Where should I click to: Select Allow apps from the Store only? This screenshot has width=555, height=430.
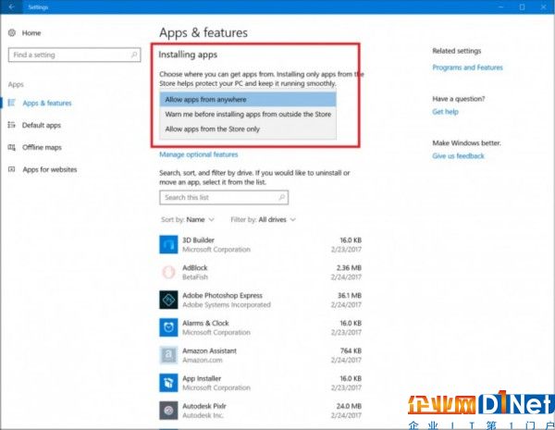(x=248, y=129)
